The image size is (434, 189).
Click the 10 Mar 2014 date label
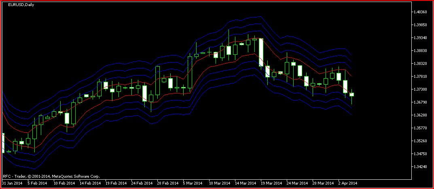coord(220,183)
